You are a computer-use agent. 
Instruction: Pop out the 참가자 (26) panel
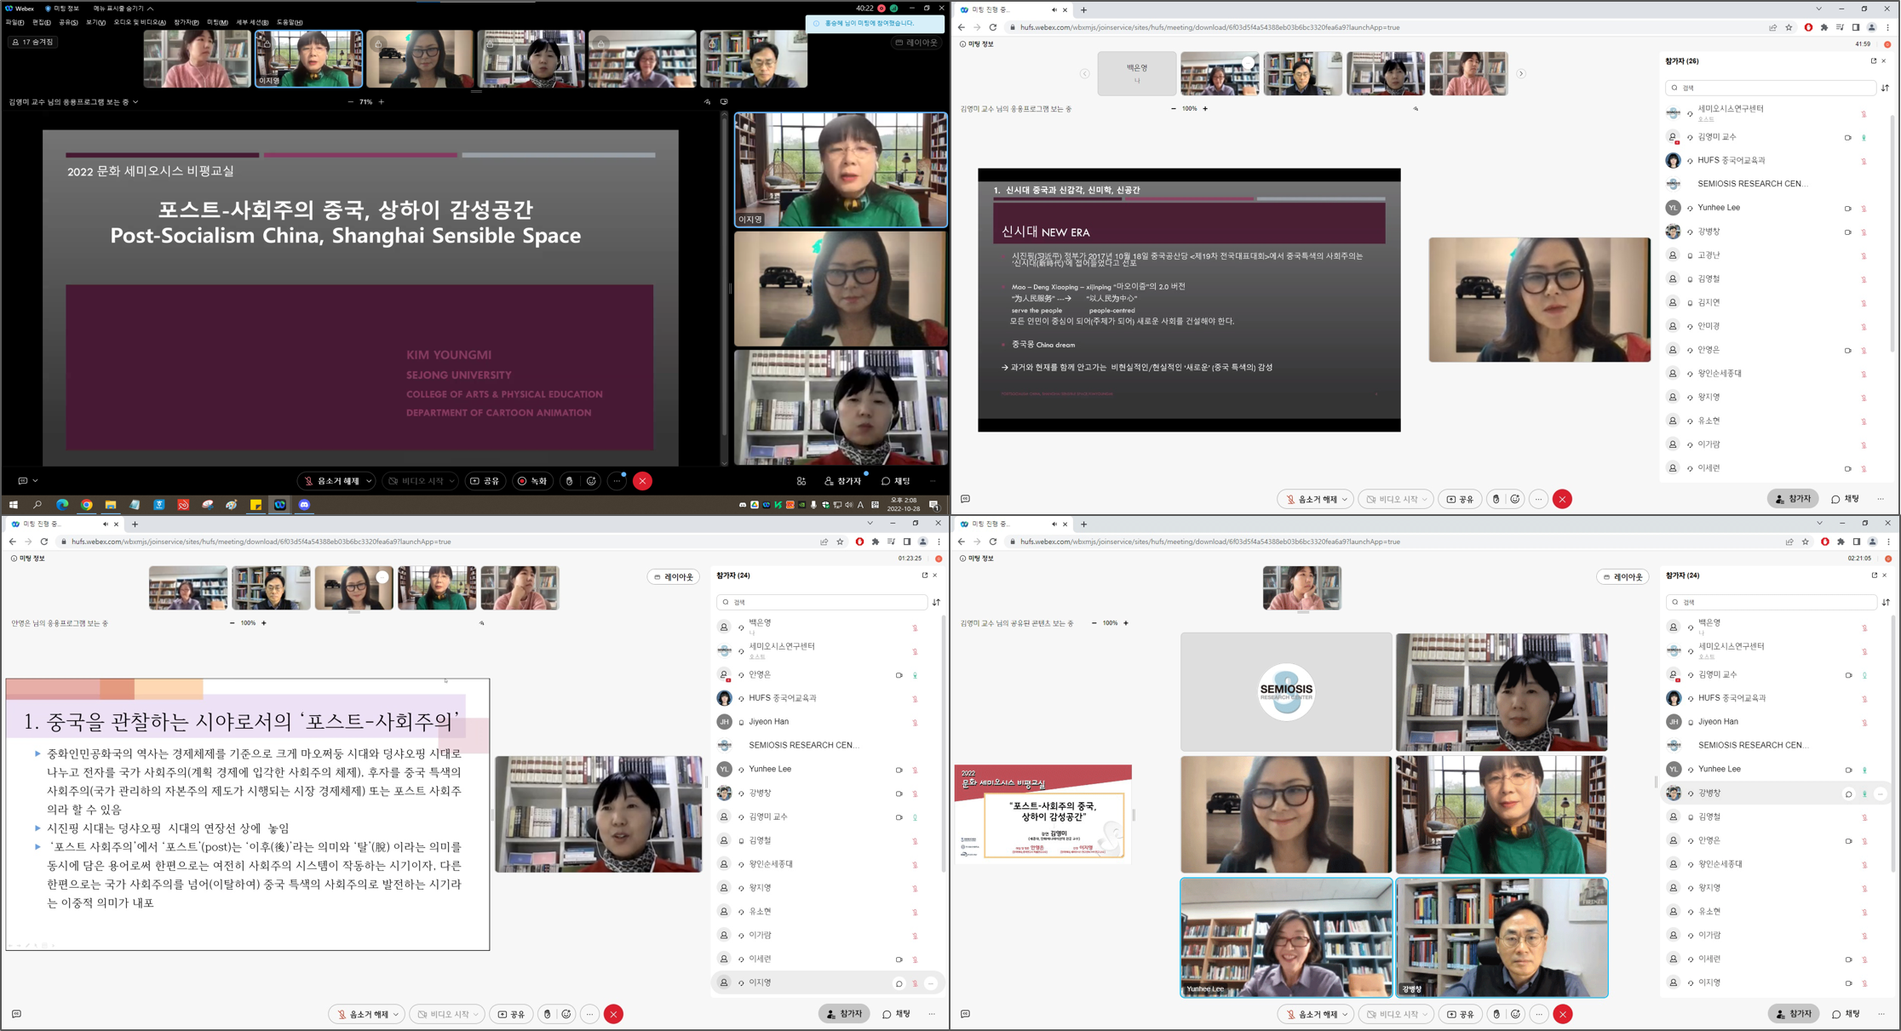pos(1873,61)
